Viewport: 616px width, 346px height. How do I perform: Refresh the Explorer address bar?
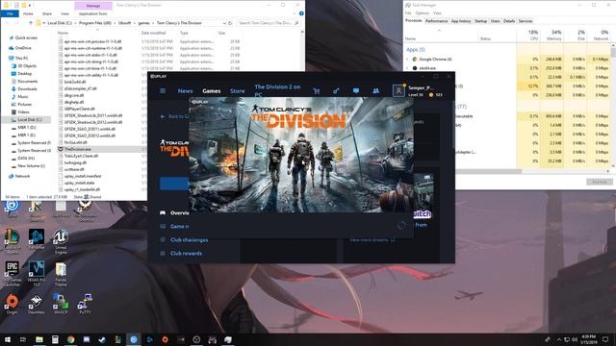pos(230,23)
